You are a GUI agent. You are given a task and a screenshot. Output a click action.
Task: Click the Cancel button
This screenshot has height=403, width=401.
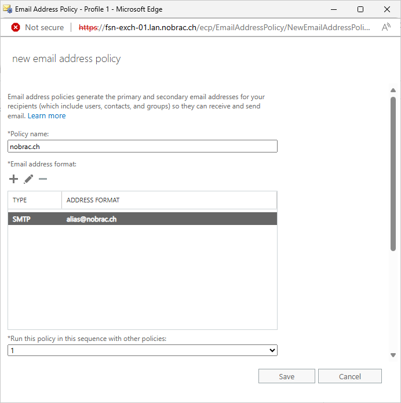350,376
